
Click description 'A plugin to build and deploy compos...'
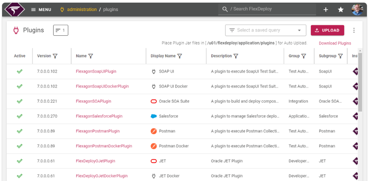point(245,101)
